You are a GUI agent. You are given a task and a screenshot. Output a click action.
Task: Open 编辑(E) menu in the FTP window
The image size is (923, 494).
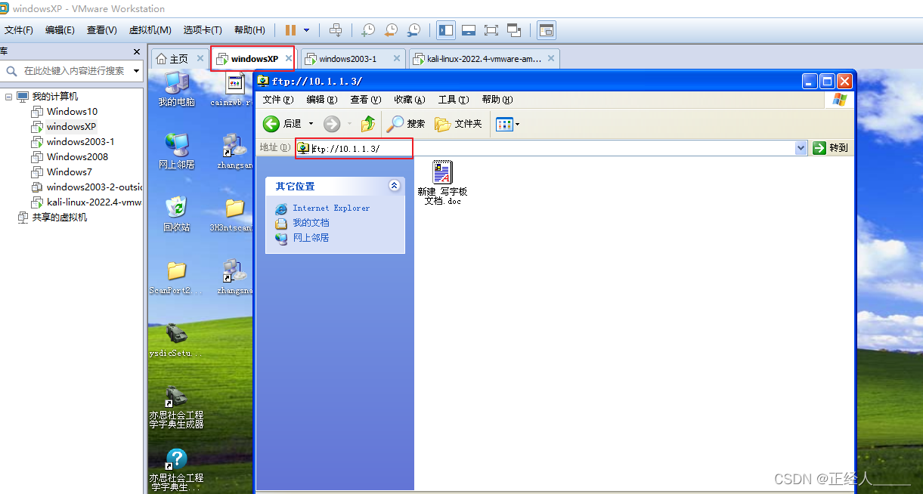(x=321, y=100)
